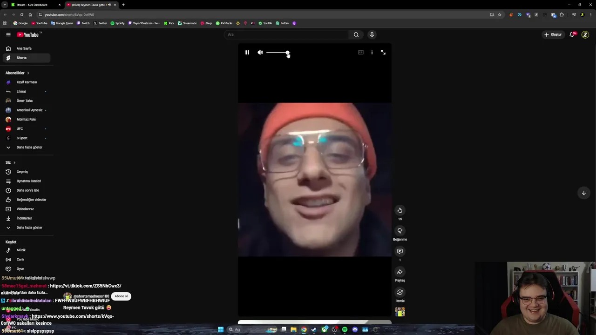
Task: Go to the next Short with down arrow
Action: [x=583, y=193]
